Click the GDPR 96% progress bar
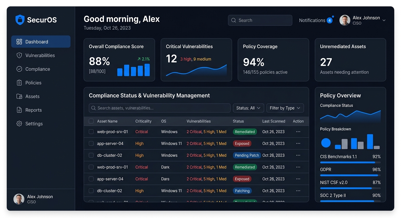401x218 pixels. click(350, 175)
